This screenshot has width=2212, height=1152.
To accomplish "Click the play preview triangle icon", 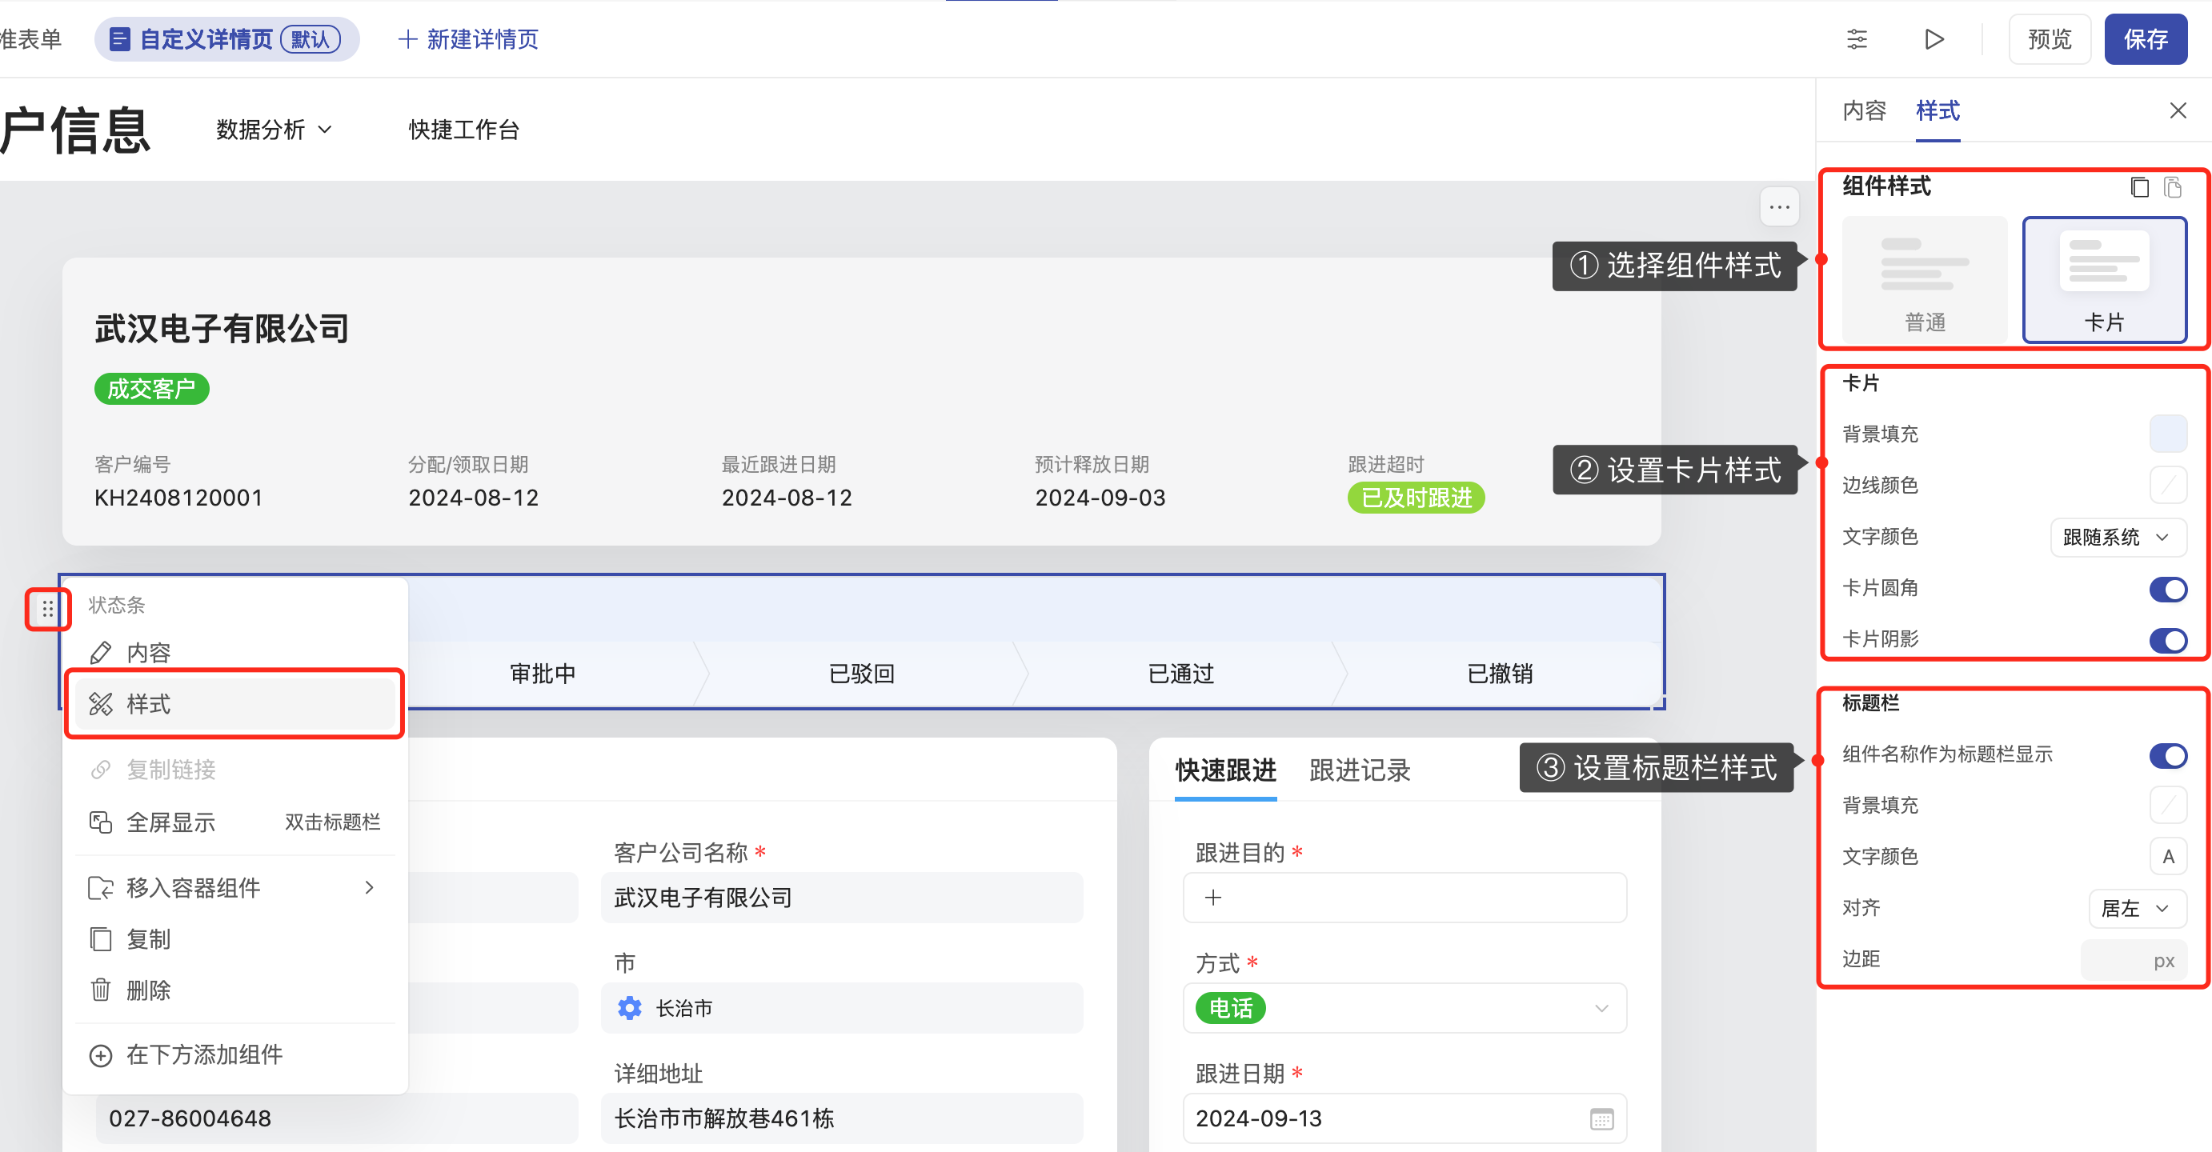I will tap(1933, 39).
